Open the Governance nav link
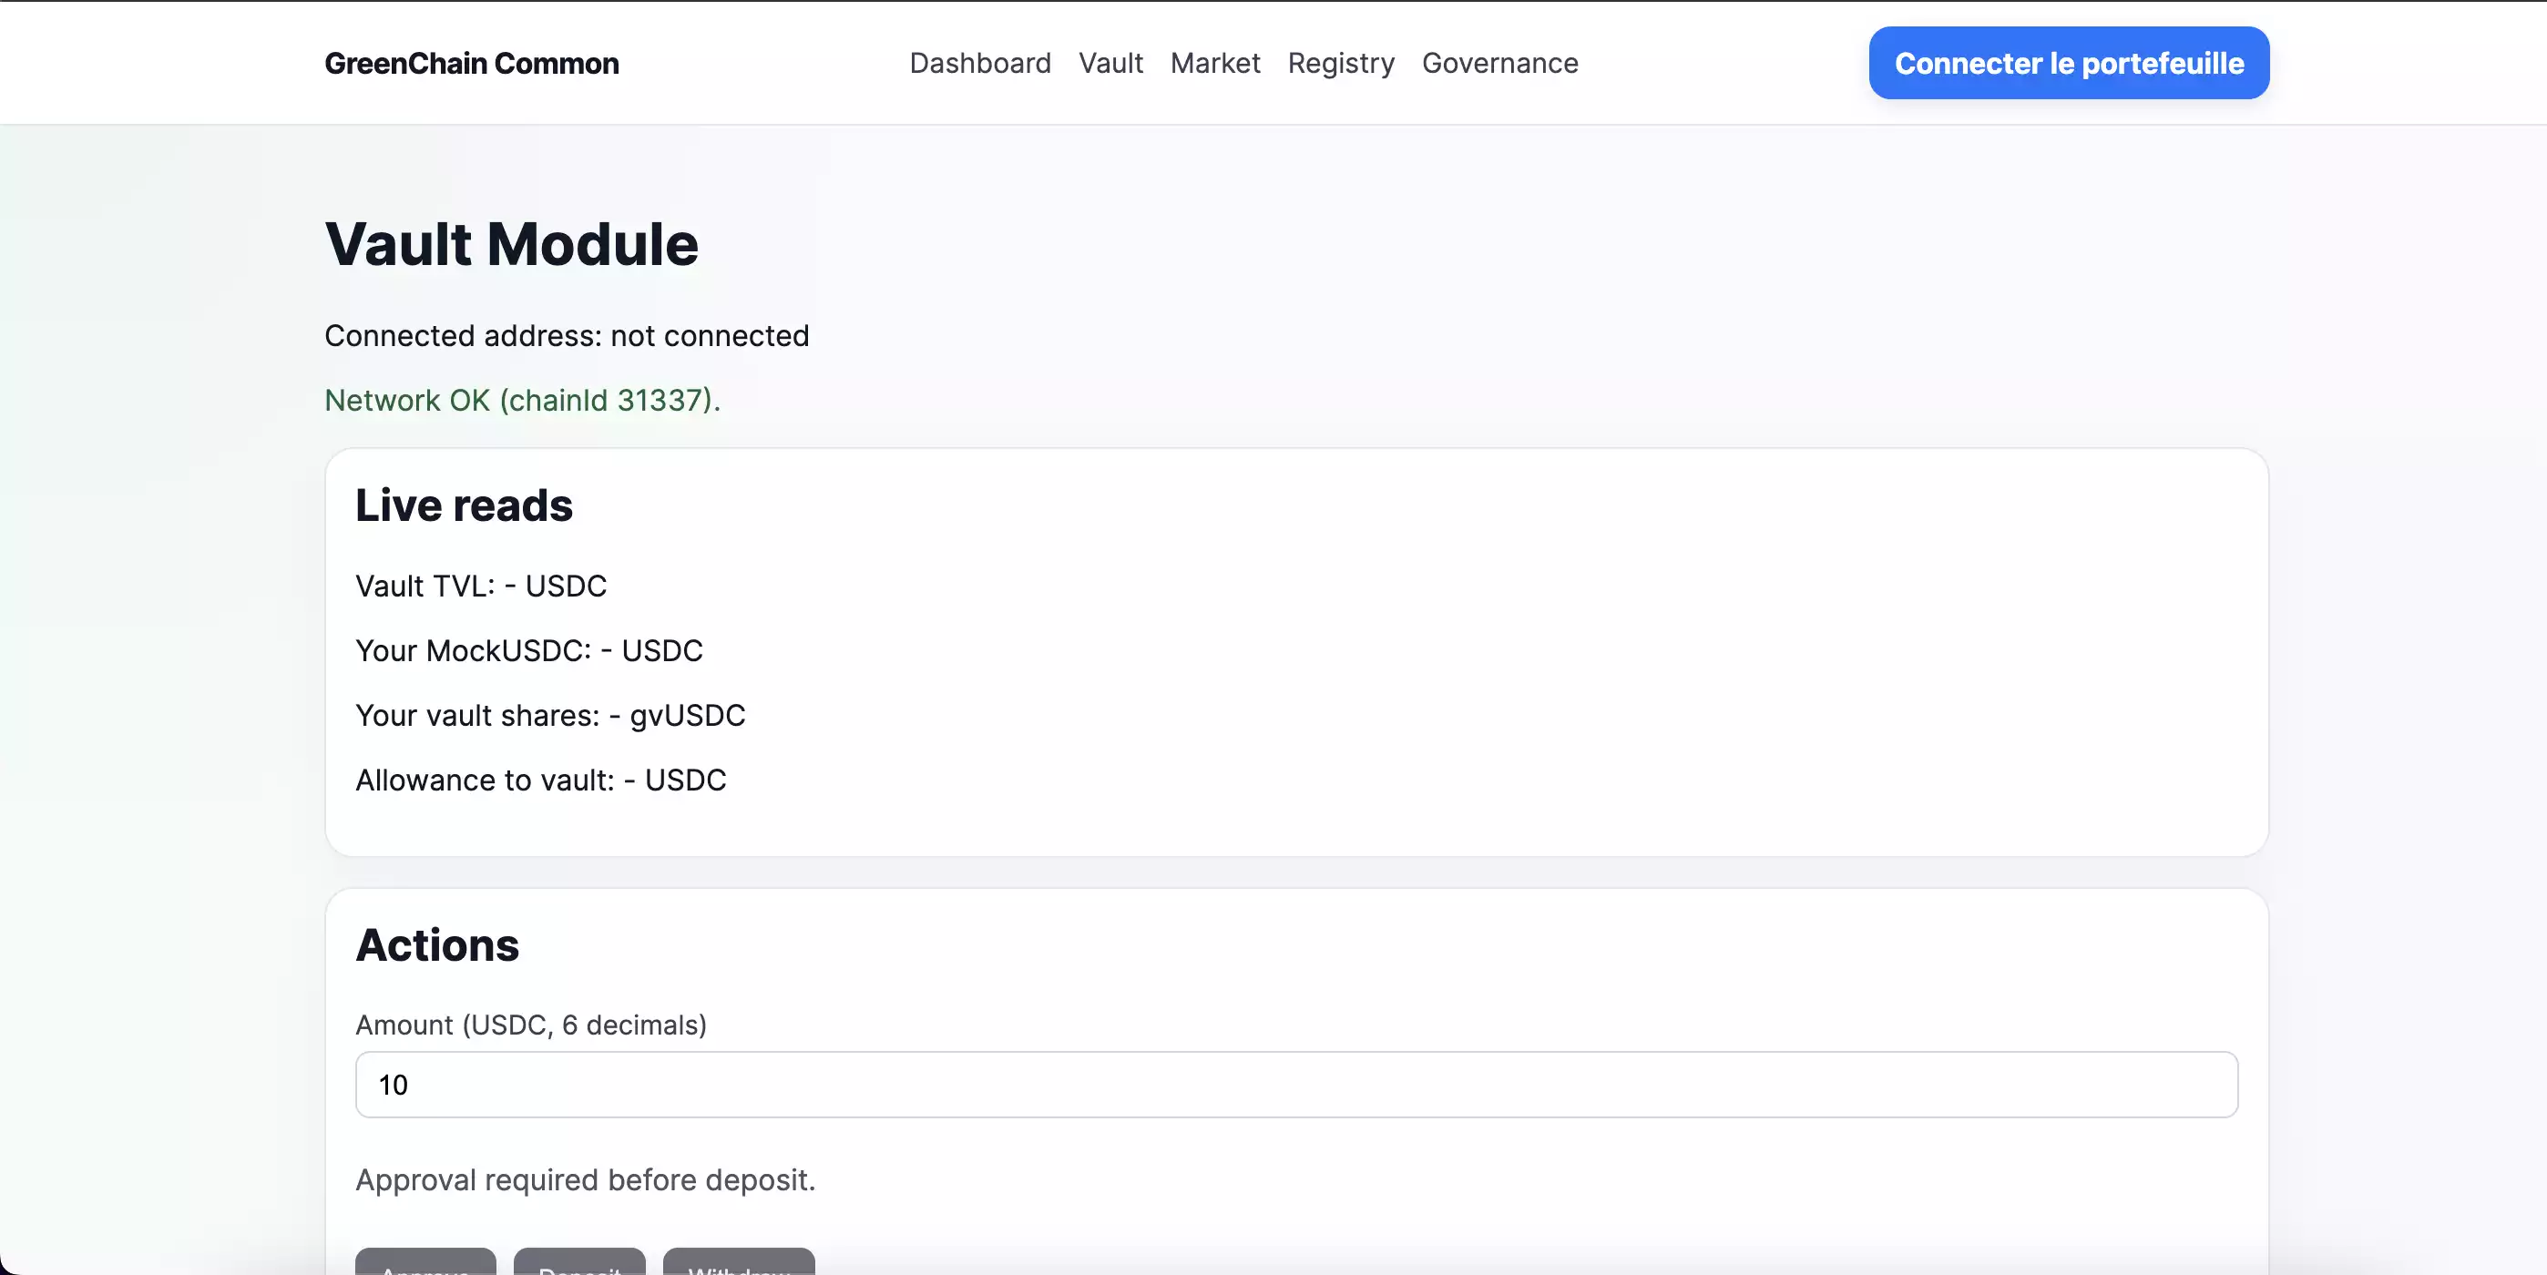 click(1500, 63)
